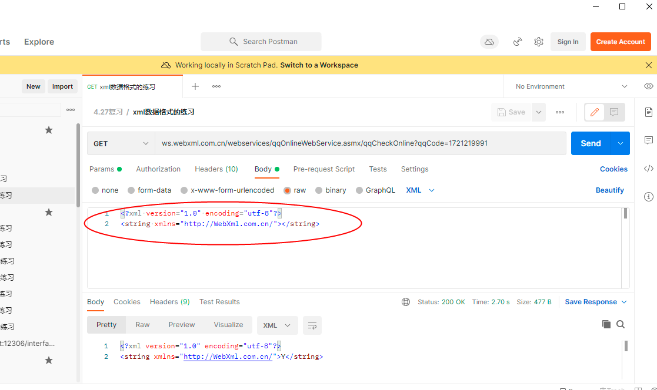Click into the request URL field
The image size is (657, 390).
[x=361, y=143]
